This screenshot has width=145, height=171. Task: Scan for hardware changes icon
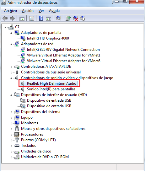[x=58, y=18]
